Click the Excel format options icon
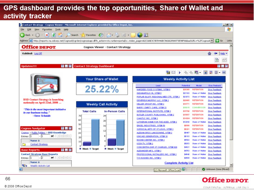 pos(216,72)
